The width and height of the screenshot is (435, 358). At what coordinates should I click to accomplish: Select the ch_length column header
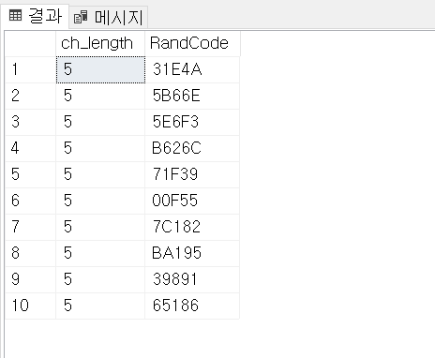pos(100,43)
